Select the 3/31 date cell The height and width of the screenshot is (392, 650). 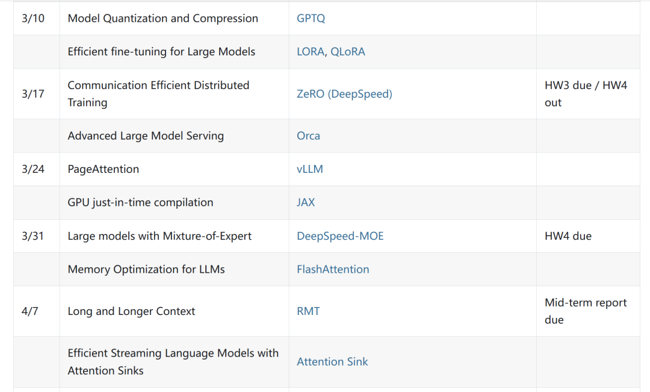click(33, 236)
